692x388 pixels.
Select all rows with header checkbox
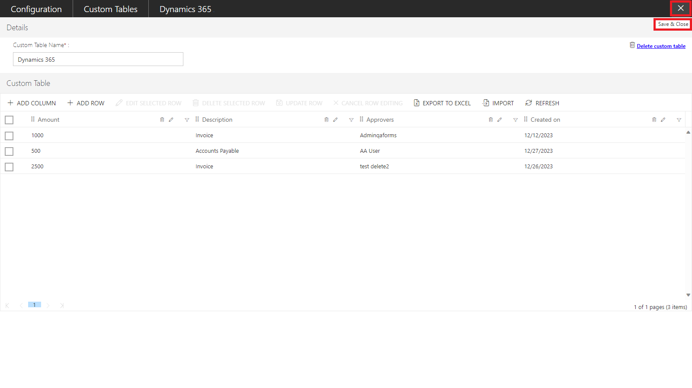9,120
